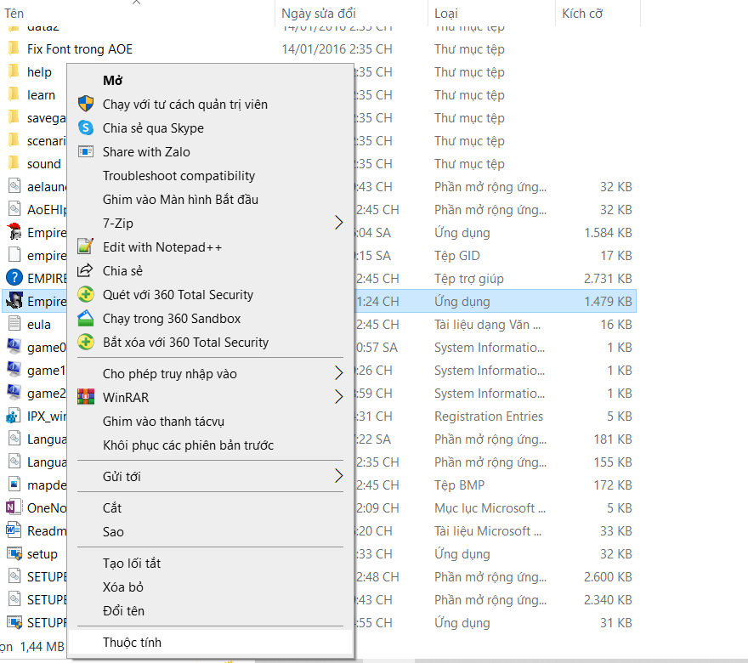Viewport: 748px width, 663px height.
Task: Click the WinRAR books icon
Action: point(86,397)
